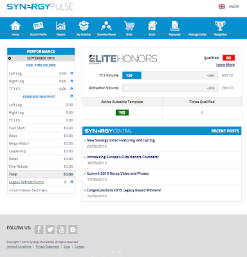The height and width of the screenshot is (257, 247).
Task: Click info icon for Left Leg volume
Action: [x=71, y=73]
